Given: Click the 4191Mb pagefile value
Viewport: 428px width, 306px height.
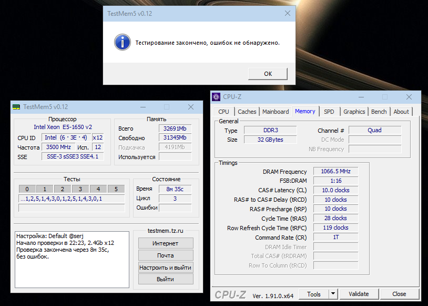Looking at the screenshot, I should pyautogui.click(x=175, y=147).
